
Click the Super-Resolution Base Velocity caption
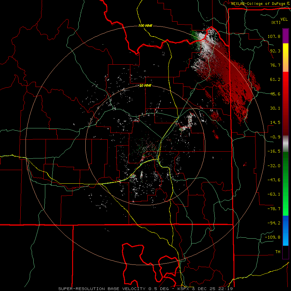coord(145,289)
